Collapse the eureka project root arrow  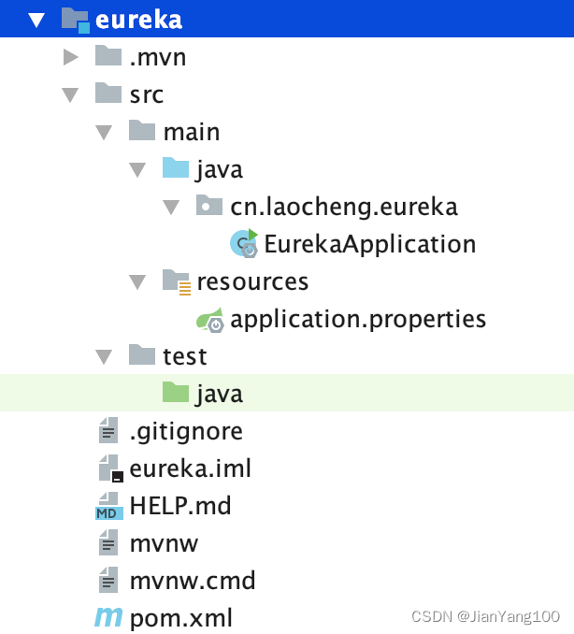[x=36, y=20]
